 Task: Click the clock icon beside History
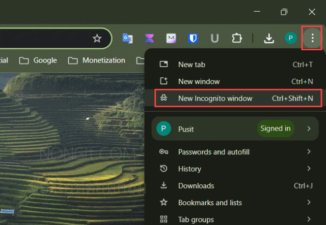tap(164, 169)
